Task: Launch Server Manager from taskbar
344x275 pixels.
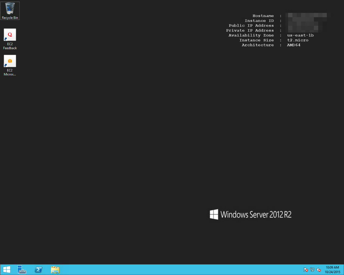Action: pyautogui.click(x=22, y=270)
